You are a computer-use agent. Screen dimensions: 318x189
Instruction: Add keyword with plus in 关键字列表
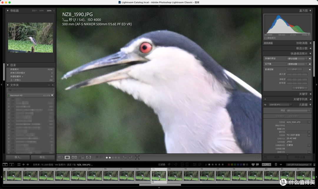tap(265, 99)
